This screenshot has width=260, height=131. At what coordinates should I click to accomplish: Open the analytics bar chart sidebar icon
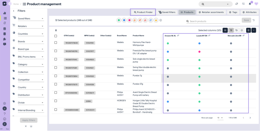tap(5, 13)
